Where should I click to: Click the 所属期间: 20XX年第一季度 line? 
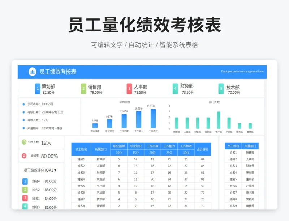pos(45,128)
